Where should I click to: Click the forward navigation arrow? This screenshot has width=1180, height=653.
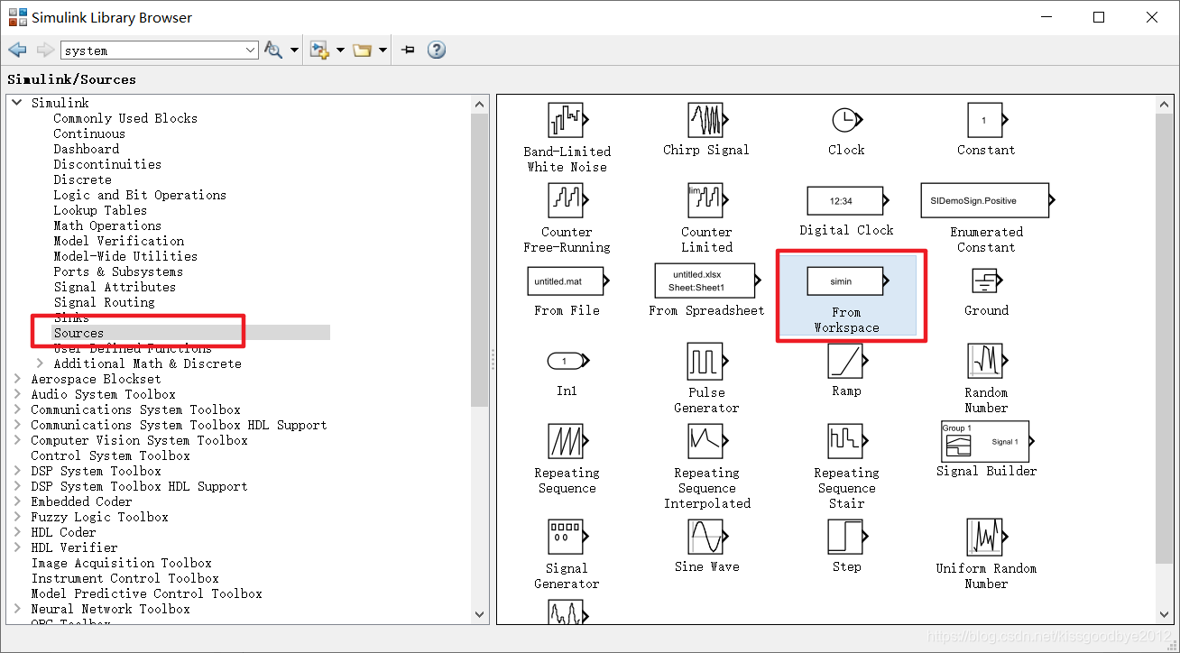coord(45,51)
